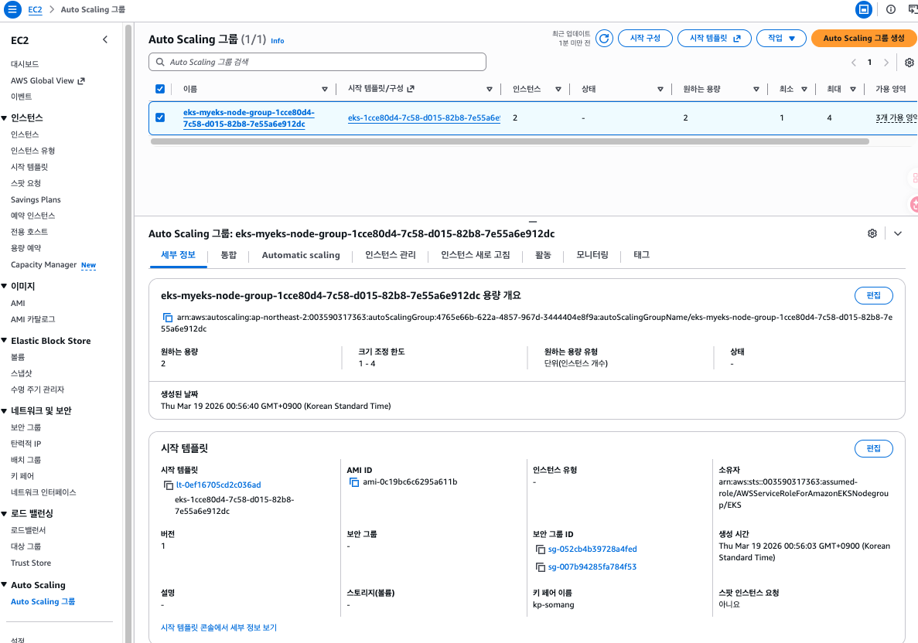The height and width of the screenshot is (643, 918).
Task: Click the panel resize handle above details
Action: pos(533,222)
